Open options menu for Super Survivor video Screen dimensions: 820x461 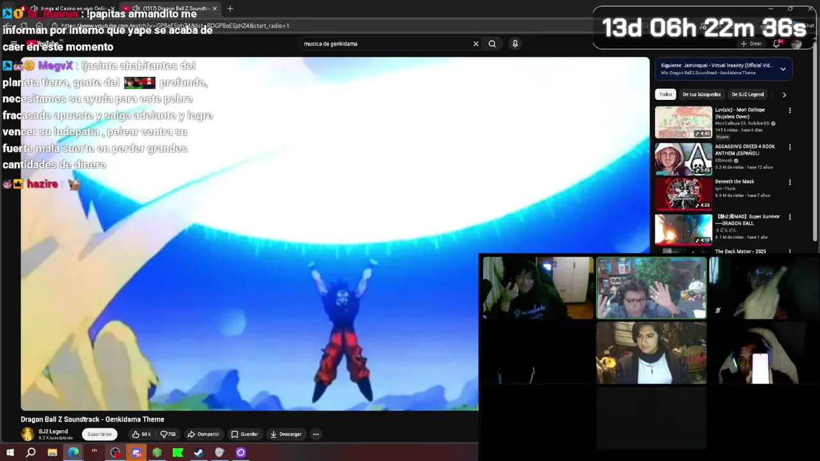point(789,218)
